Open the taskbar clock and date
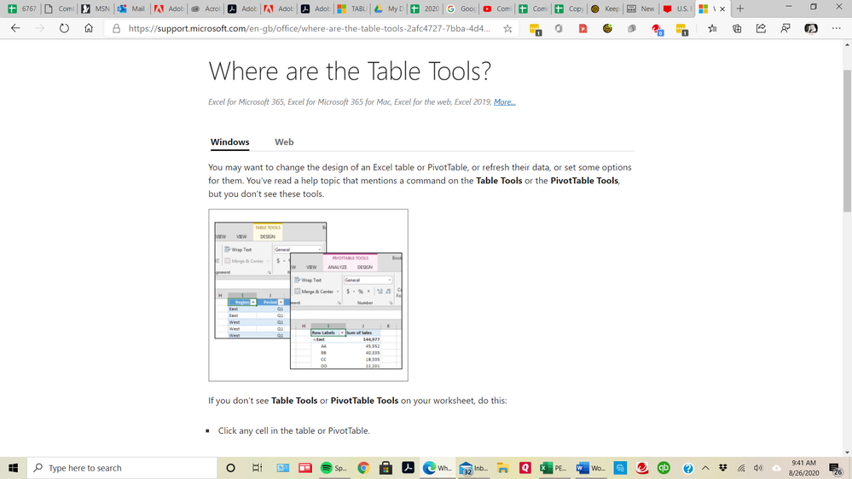This screenshot has width=852, height=479. [803, 468]
